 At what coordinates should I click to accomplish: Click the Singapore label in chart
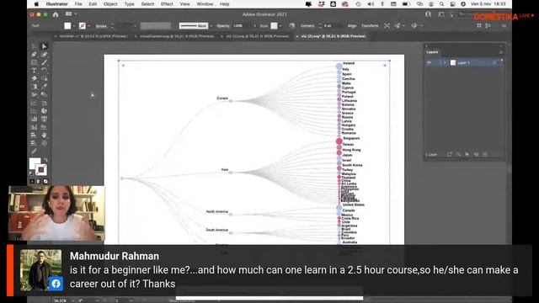351,138
